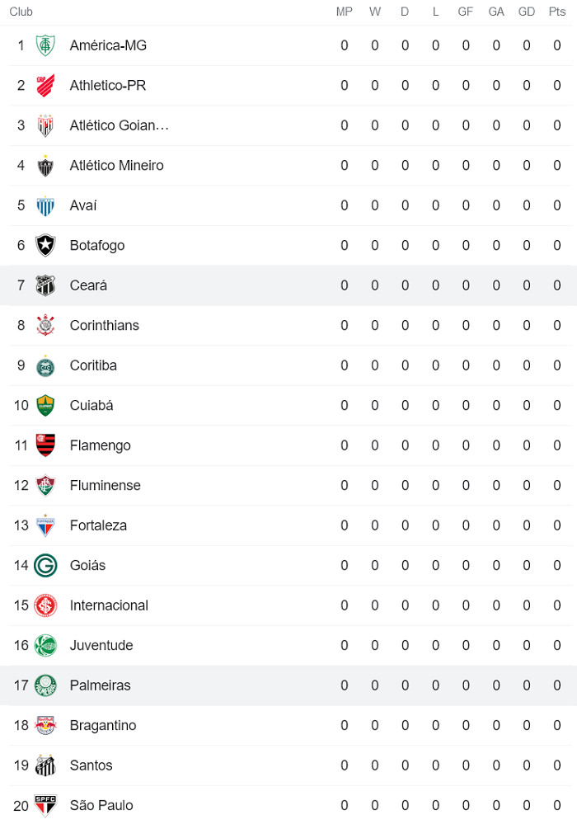This screenshot has width=577, height=829.
Task: Click the Juventude club name
Action: click(x=101, y=646)
